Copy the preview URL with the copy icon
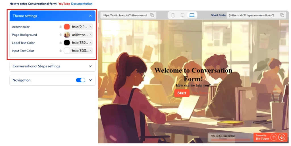 152,15
